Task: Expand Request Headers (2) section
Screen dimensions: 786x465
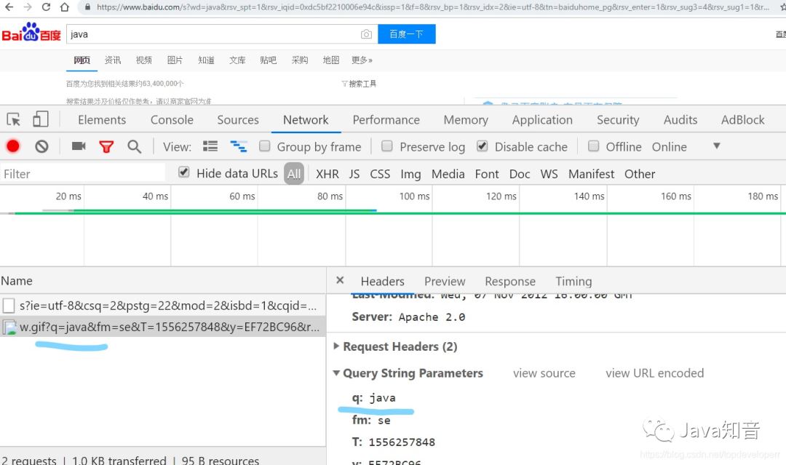Action: [336, 346]
